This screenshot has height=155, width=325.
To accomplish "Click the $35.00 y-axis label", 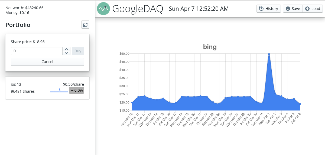I will [x=124, y=78].
